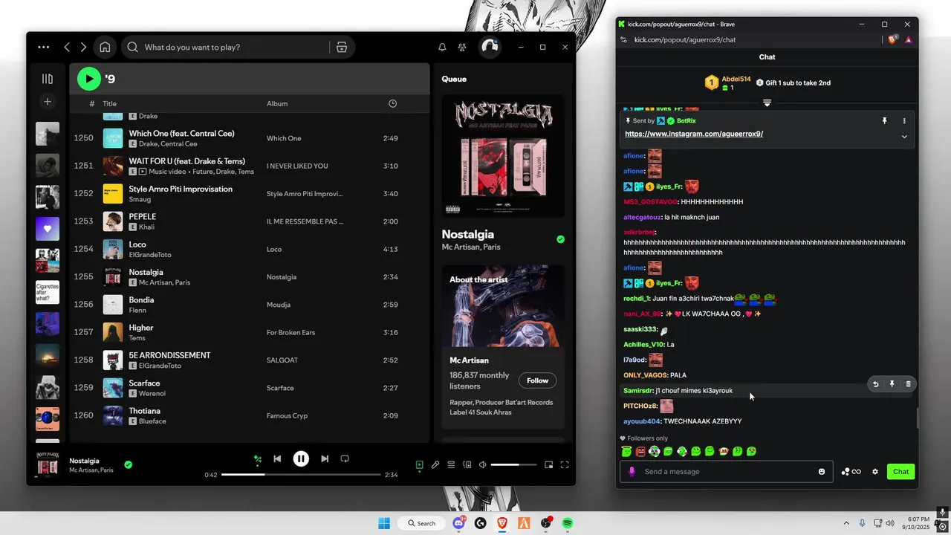Pause the current song
The width and height of the screenshot is (951, 535).
[x=301, y=459]
